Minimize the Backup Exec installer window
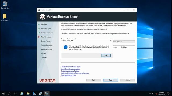Viewport: 172px width, 96px height. (123, 10)
